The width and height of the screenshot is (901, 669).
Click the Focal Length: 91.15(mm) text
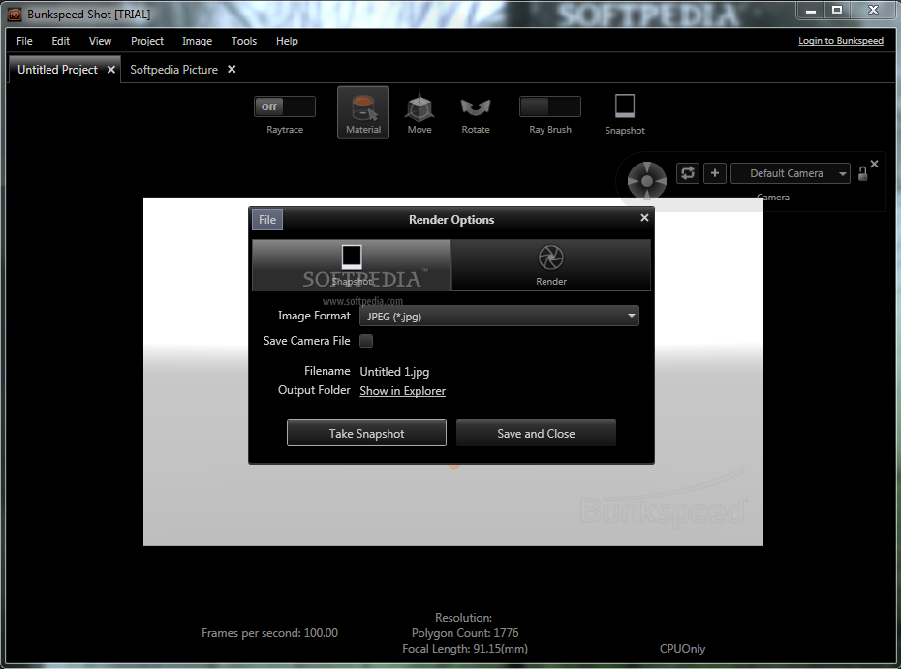pyautogui.click(x=465, y=649)
